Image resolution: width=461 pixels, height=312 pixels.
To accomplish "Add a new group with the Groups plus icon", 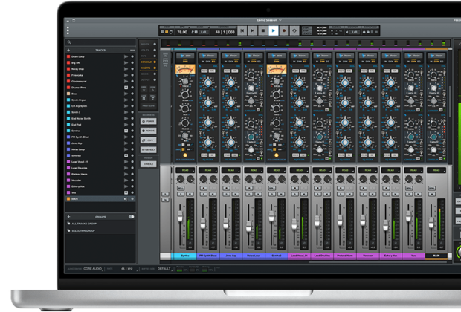I will click(x=68, y=217).
